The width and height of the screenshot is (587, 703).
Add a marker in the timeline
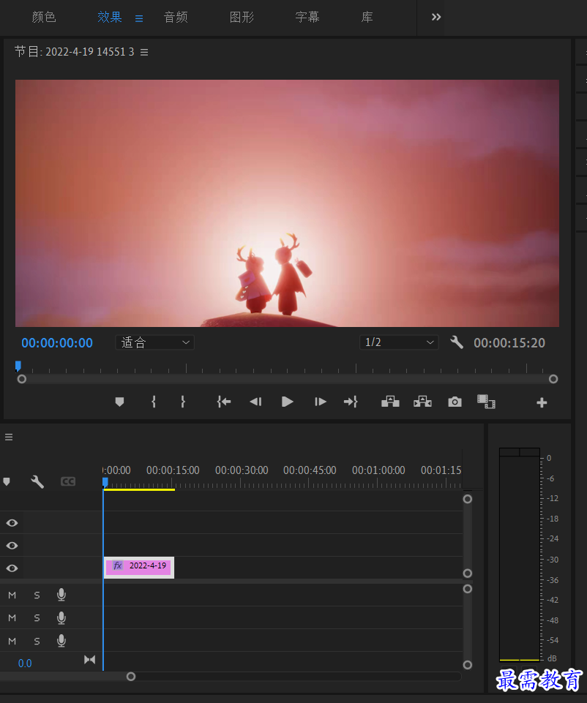(7, 481)
